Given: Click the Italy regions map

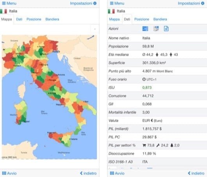Looking at the screenshot, I should 49,97.
